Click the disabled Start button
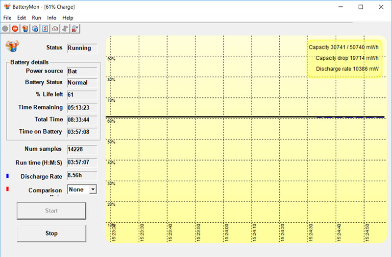Screen dimensions: 392x257 [x=51, y=211]
